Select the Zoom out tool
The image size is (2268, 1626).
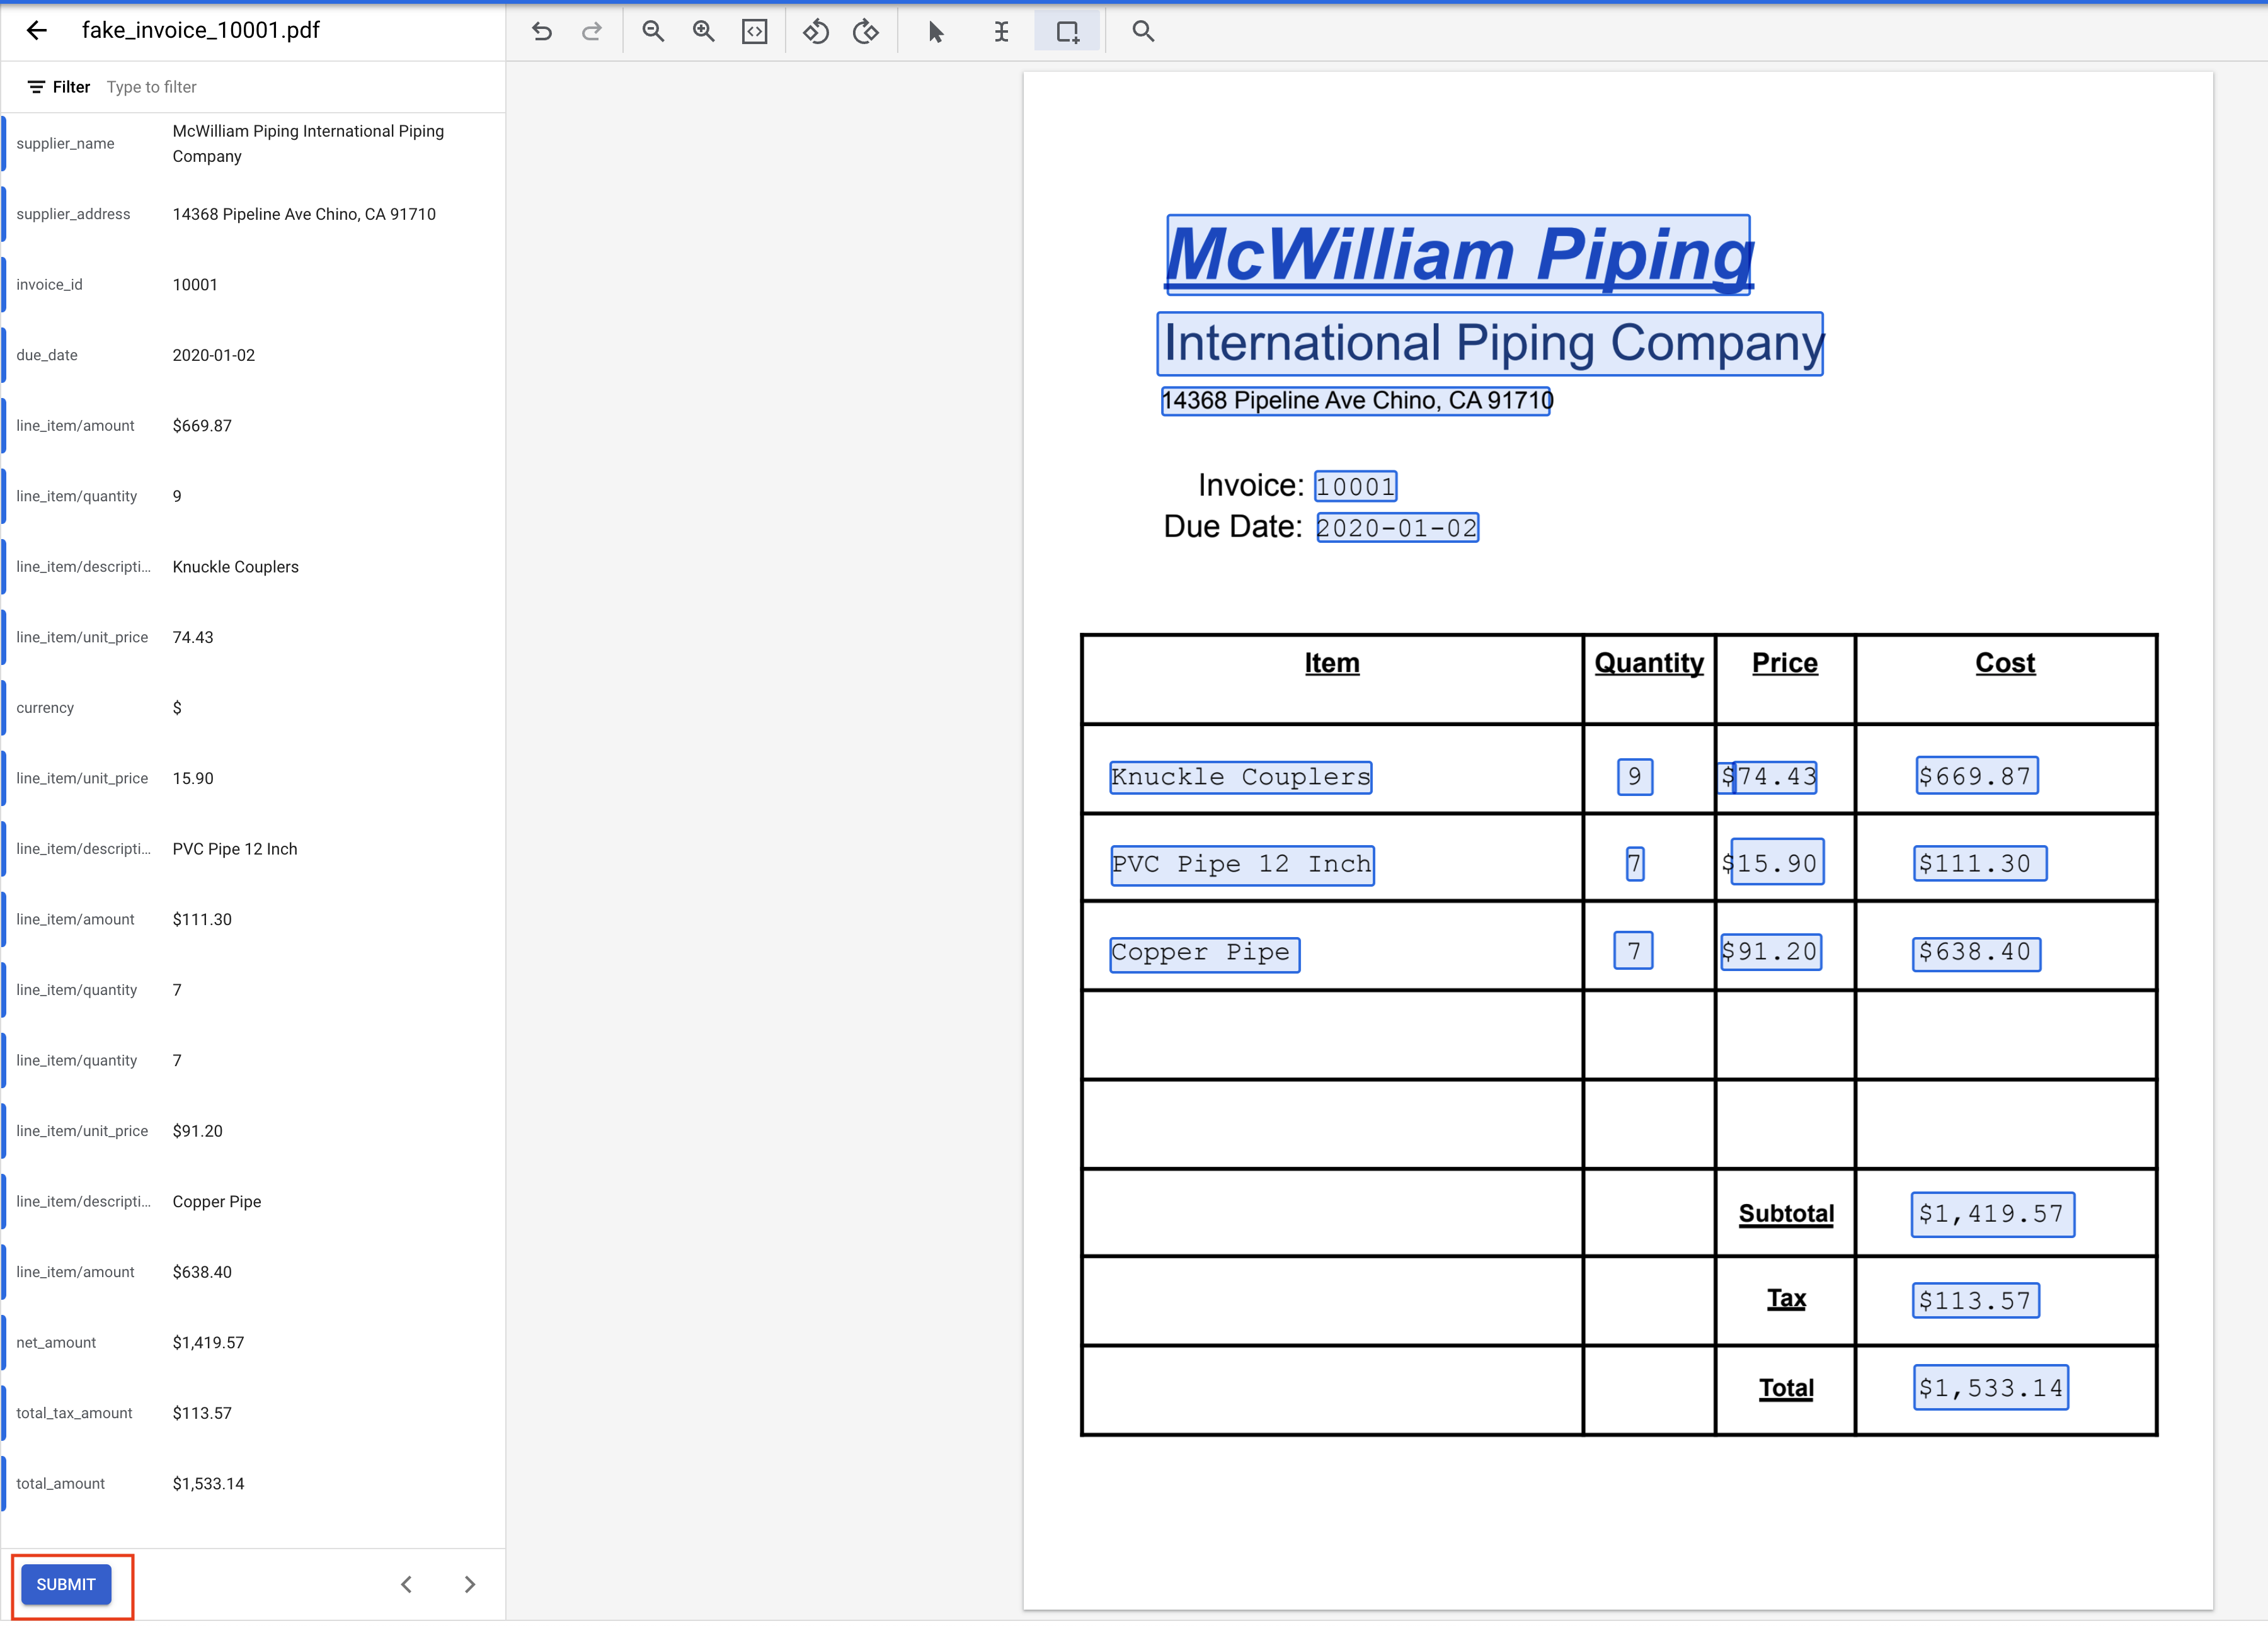653,31
